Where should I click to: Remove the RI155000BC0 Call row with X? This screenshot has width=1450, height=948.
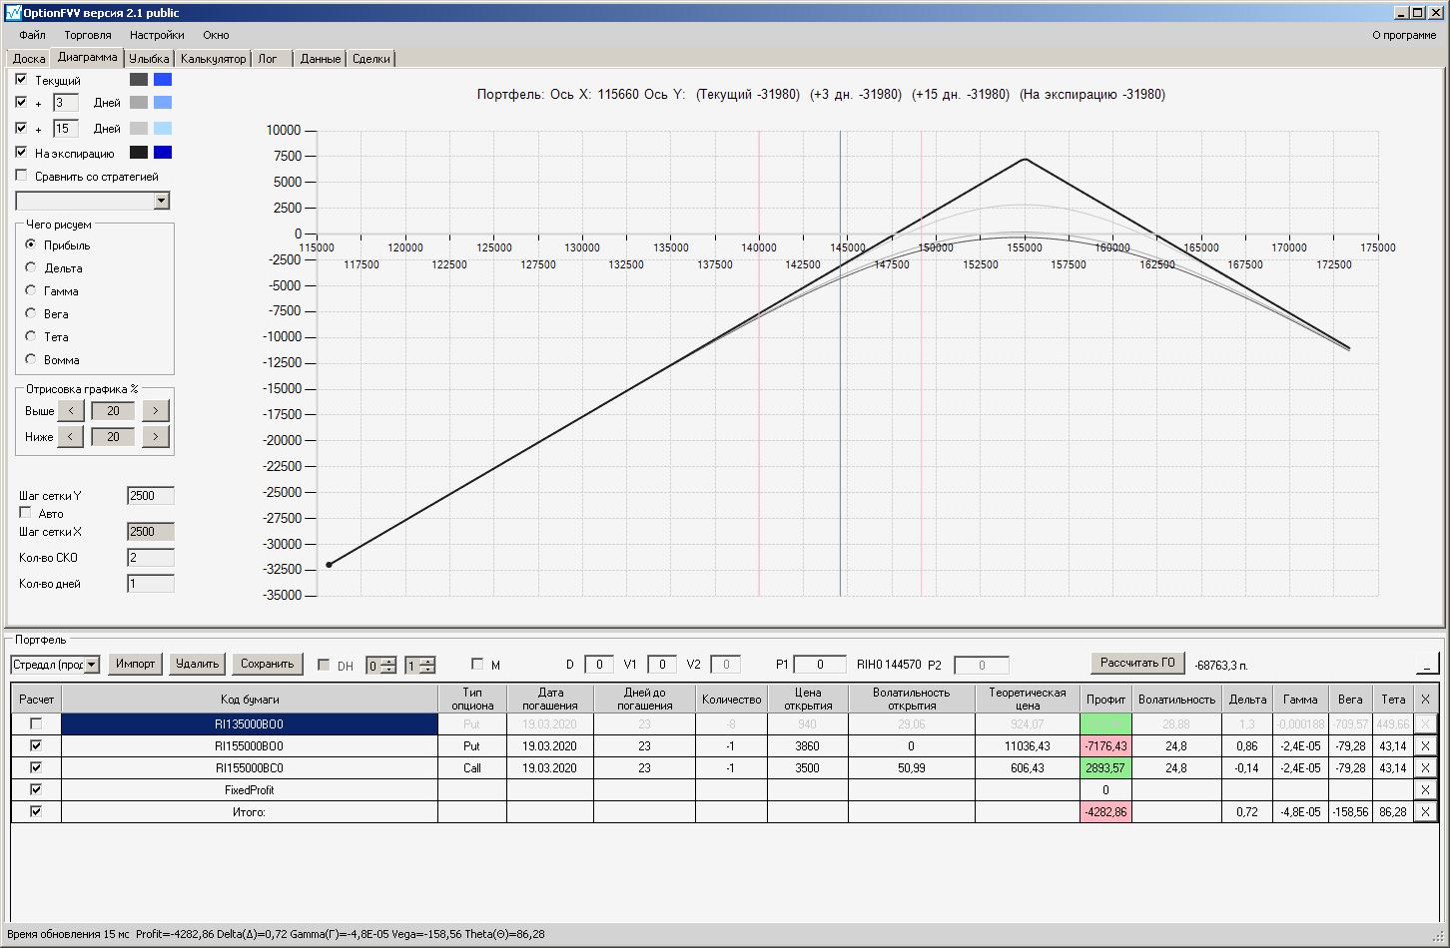tap(1425, 767)
